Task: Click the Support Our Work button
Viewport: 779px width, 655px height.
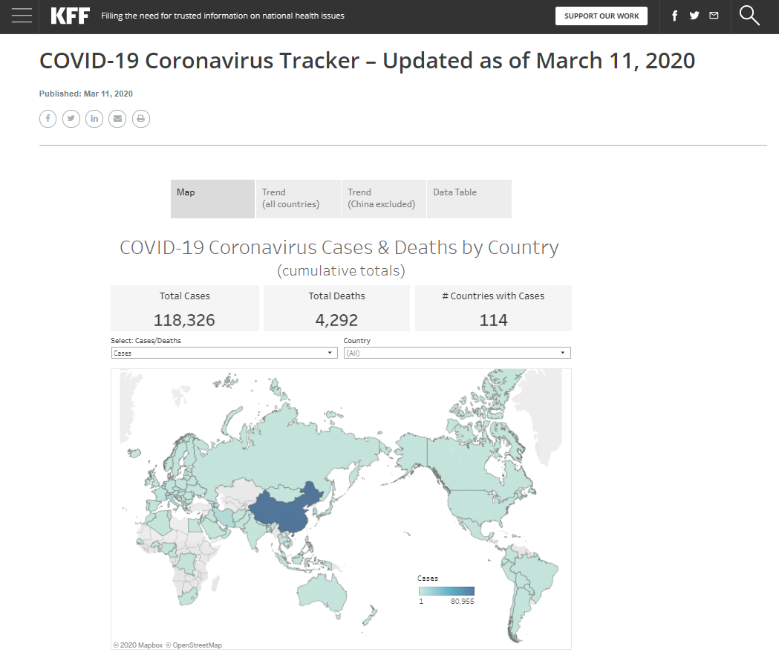Action: (601, 16)
